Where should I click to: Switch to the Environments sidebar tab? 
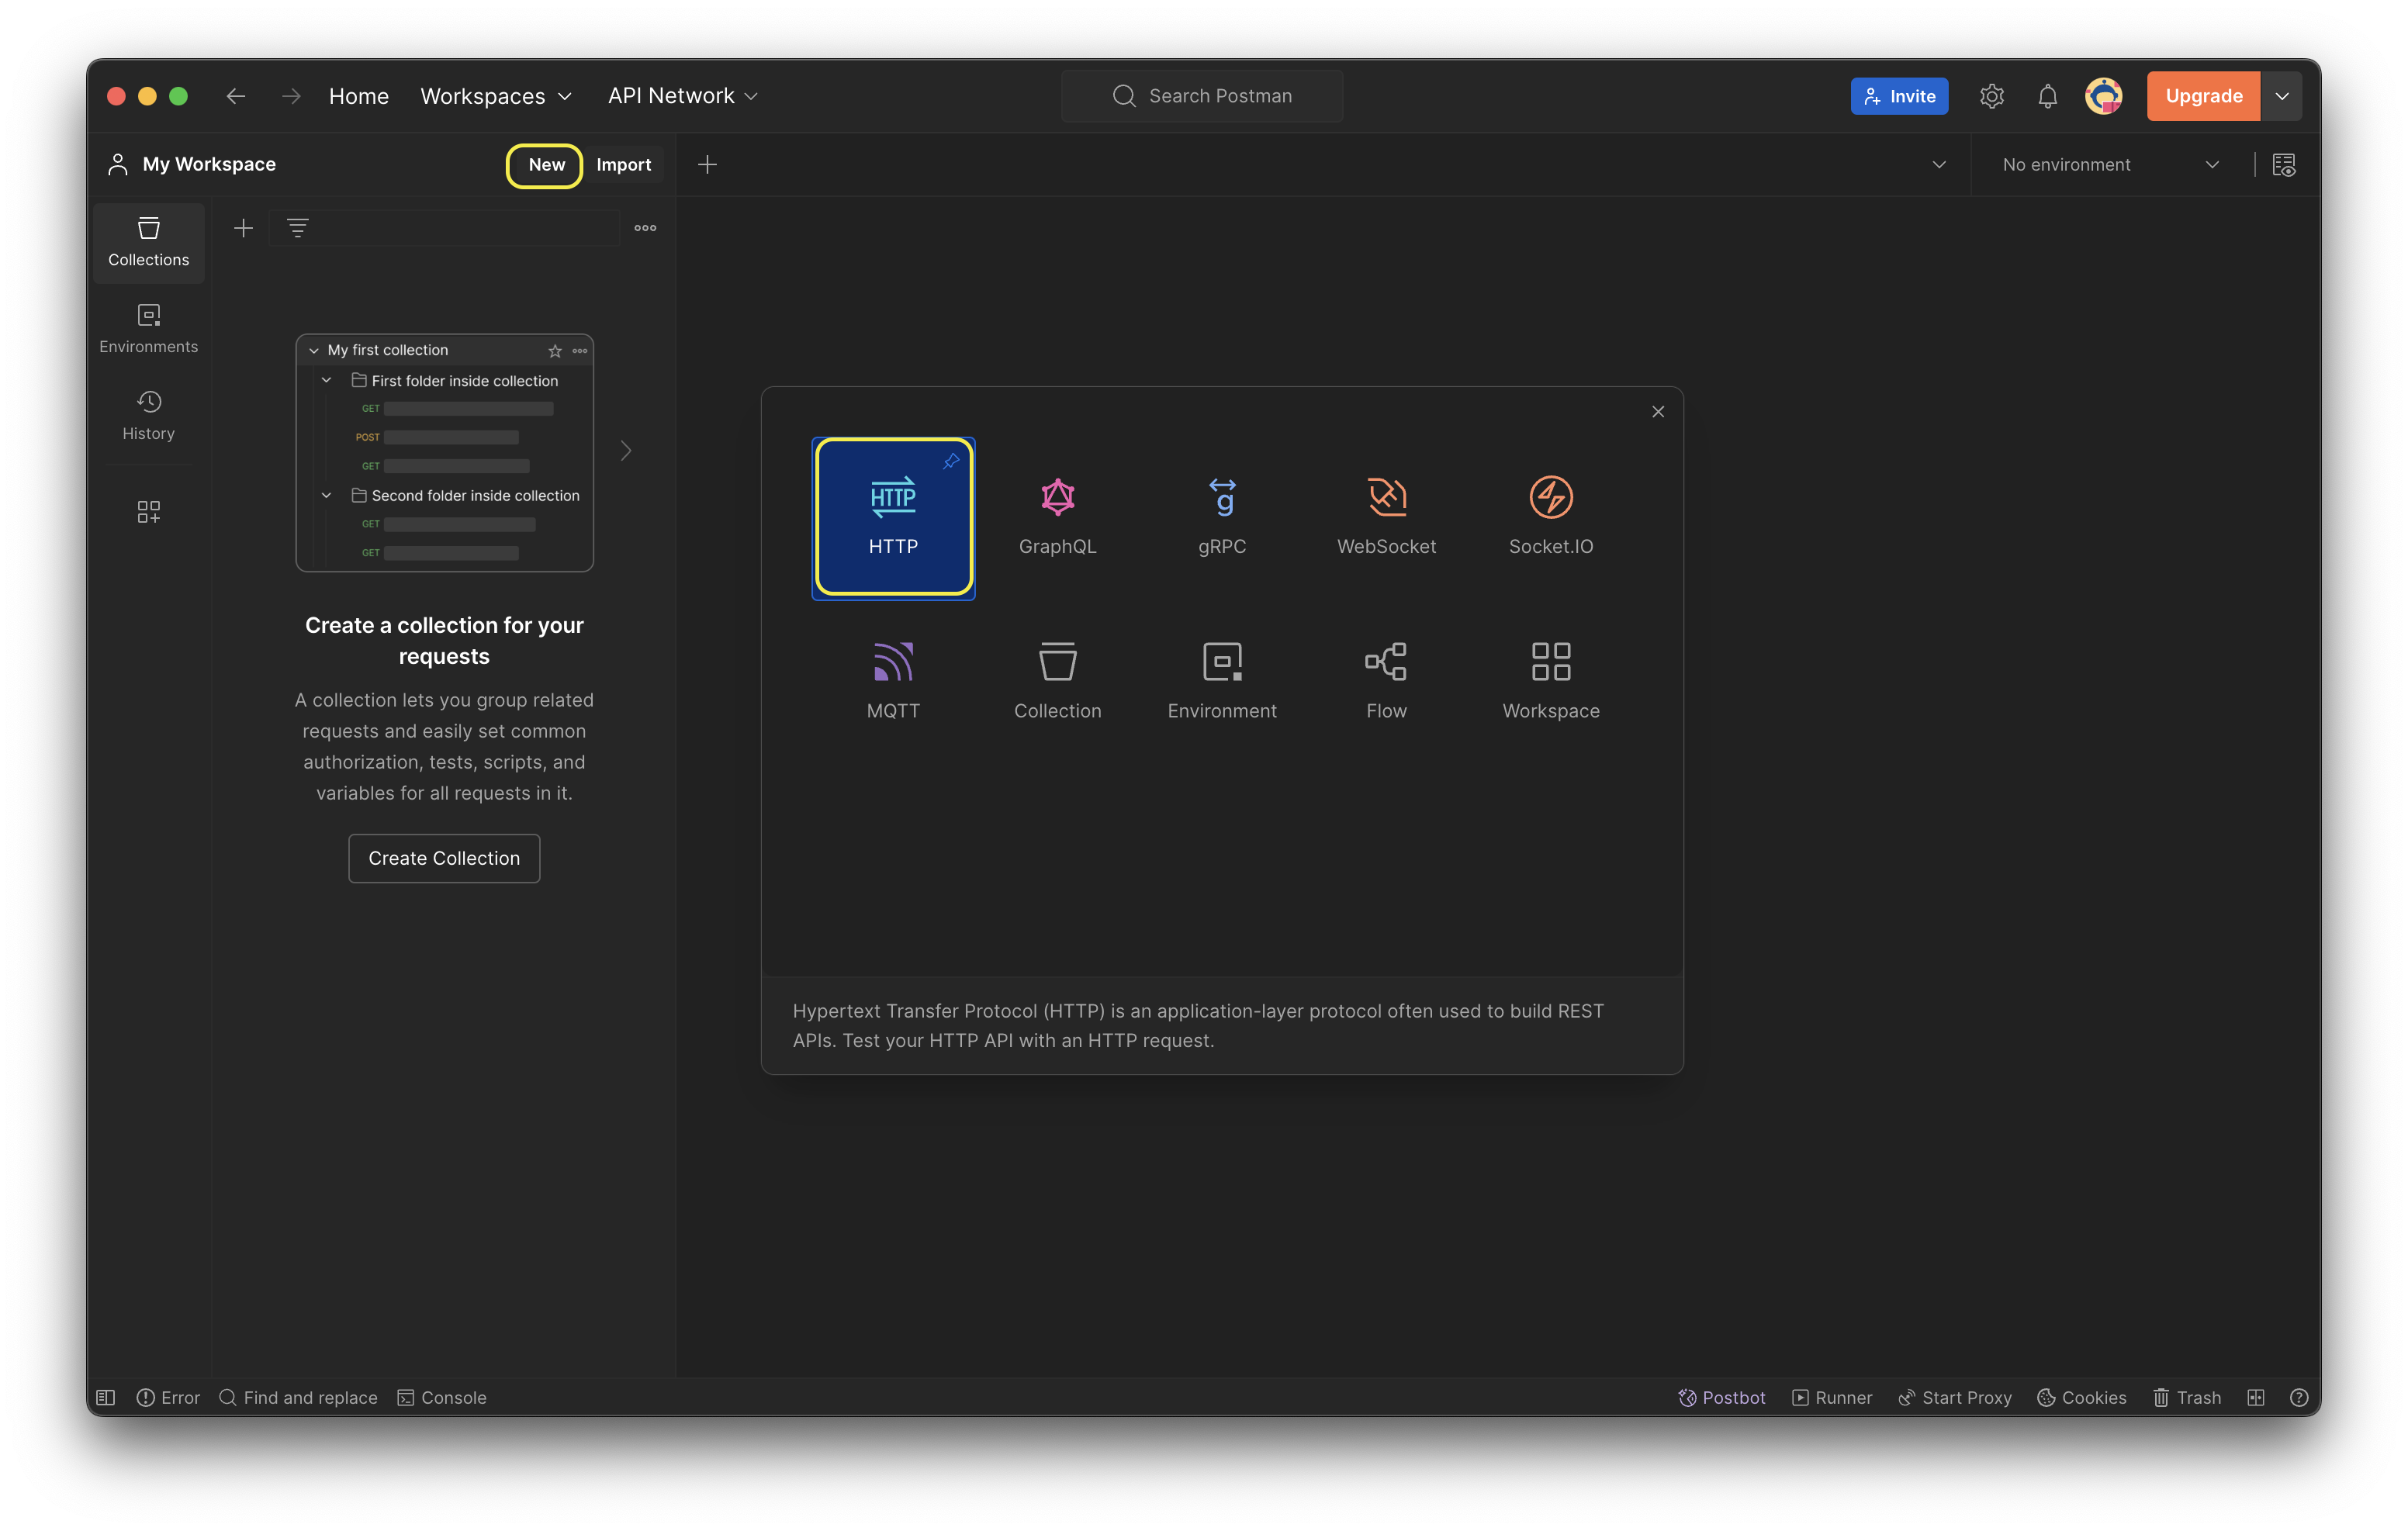point(148,328)
